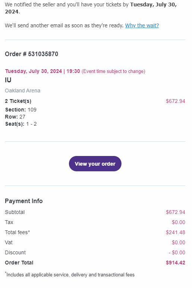Click the Total fees* label

coord(18,232)
